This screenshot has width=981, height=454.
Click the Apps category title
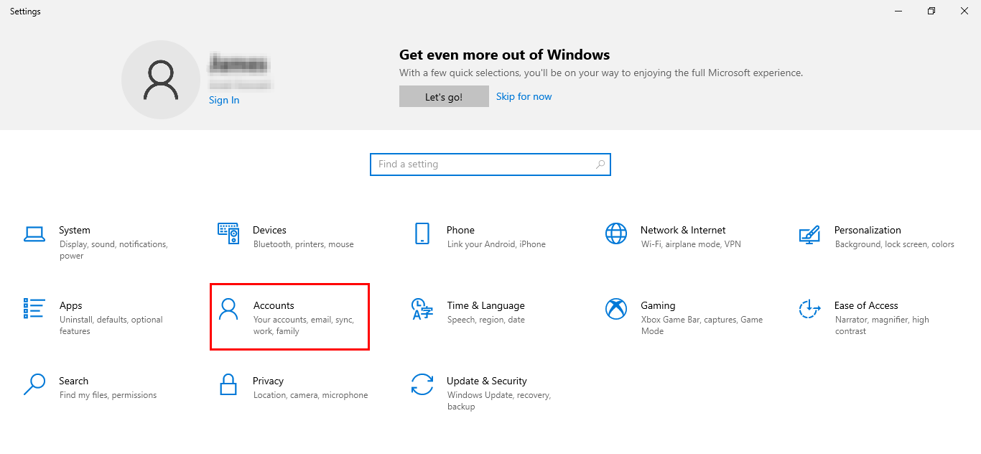coord(71,305)
